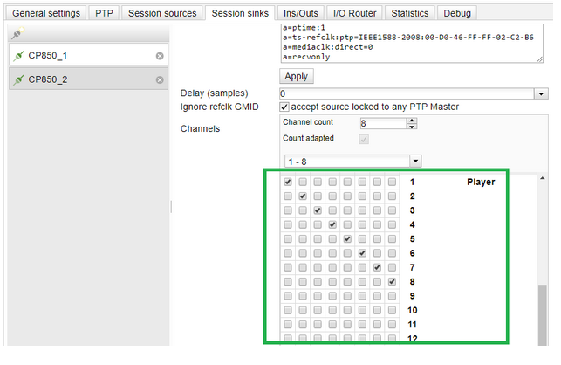Click into the SDP text area

pyautogui.click(x=410, y=44)
